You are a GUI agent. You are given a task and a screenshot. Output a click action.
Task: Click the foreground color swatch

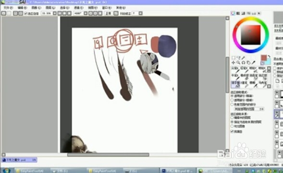[x=264, y=58]
